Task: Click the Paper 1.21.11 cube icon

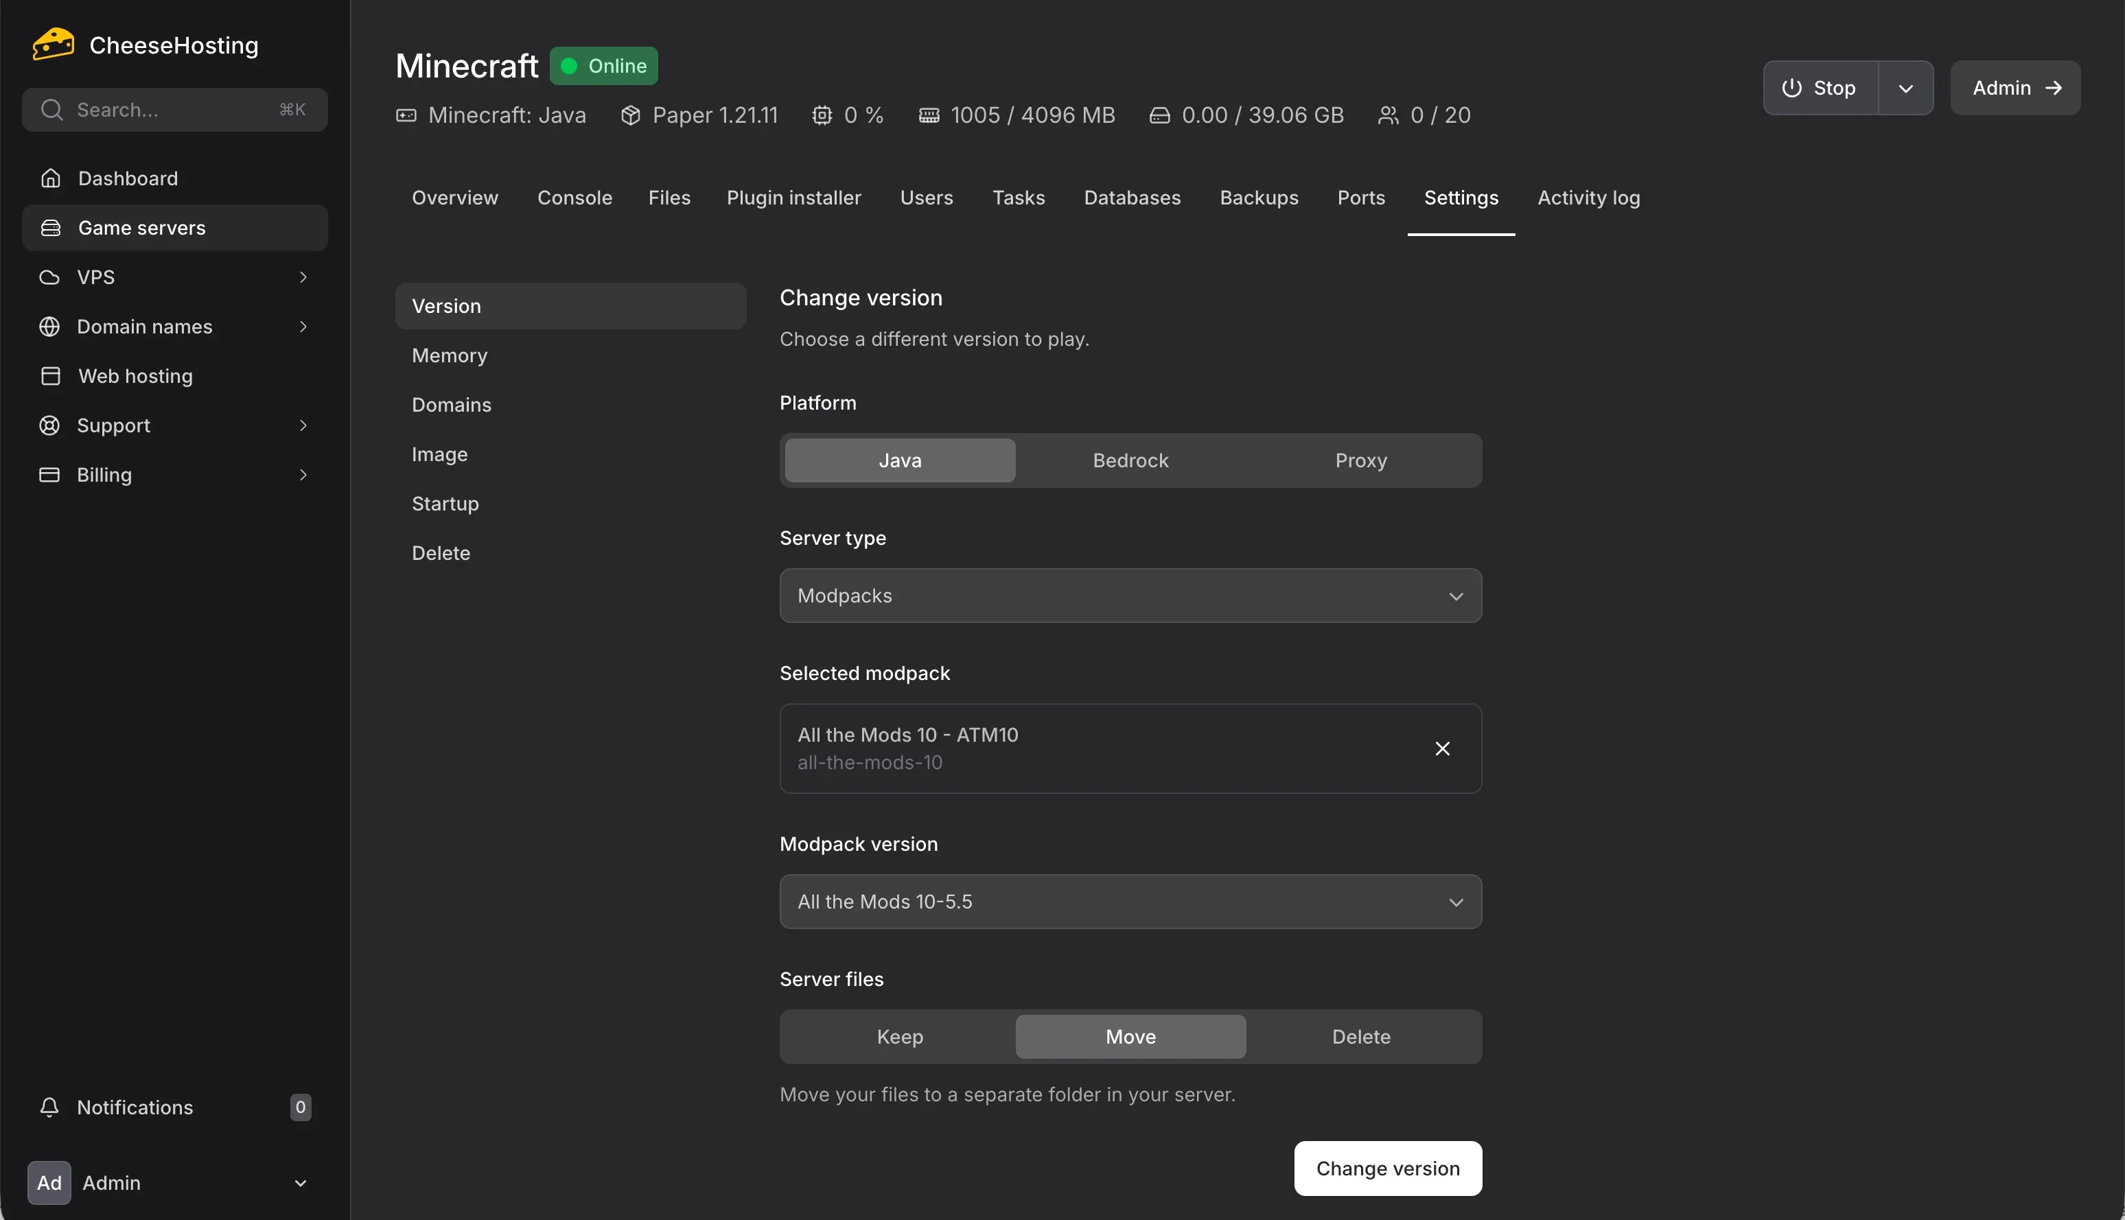Action: pos(630,115)
